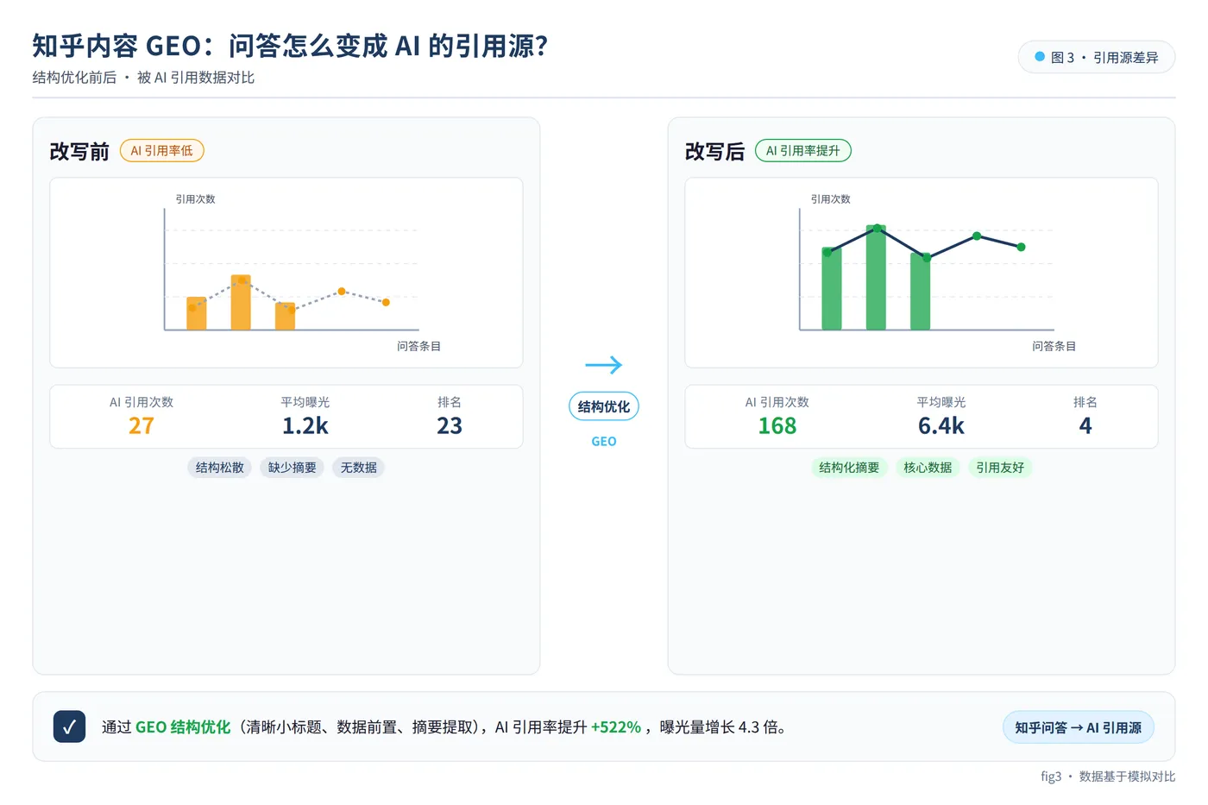Select the AI 引用率提升 badge
The image size is (1208, 805).
803,151
